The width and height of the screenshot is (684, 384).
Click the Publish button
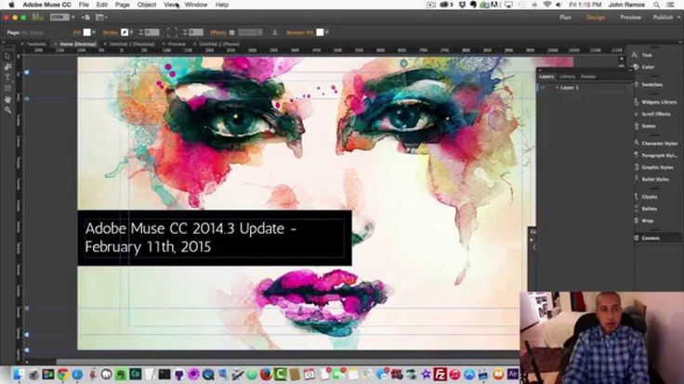pos(663,18)
